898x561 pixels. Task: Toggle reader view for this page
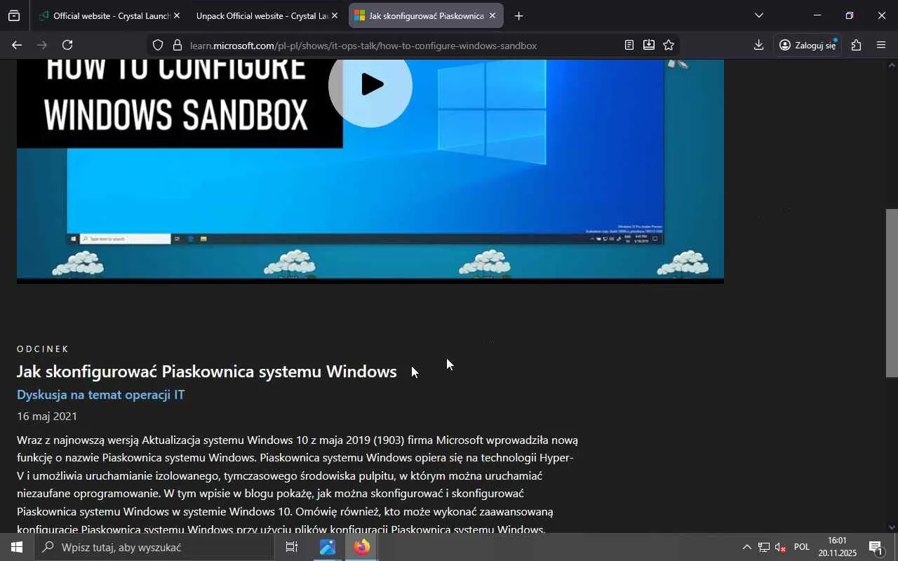point(629,46)
